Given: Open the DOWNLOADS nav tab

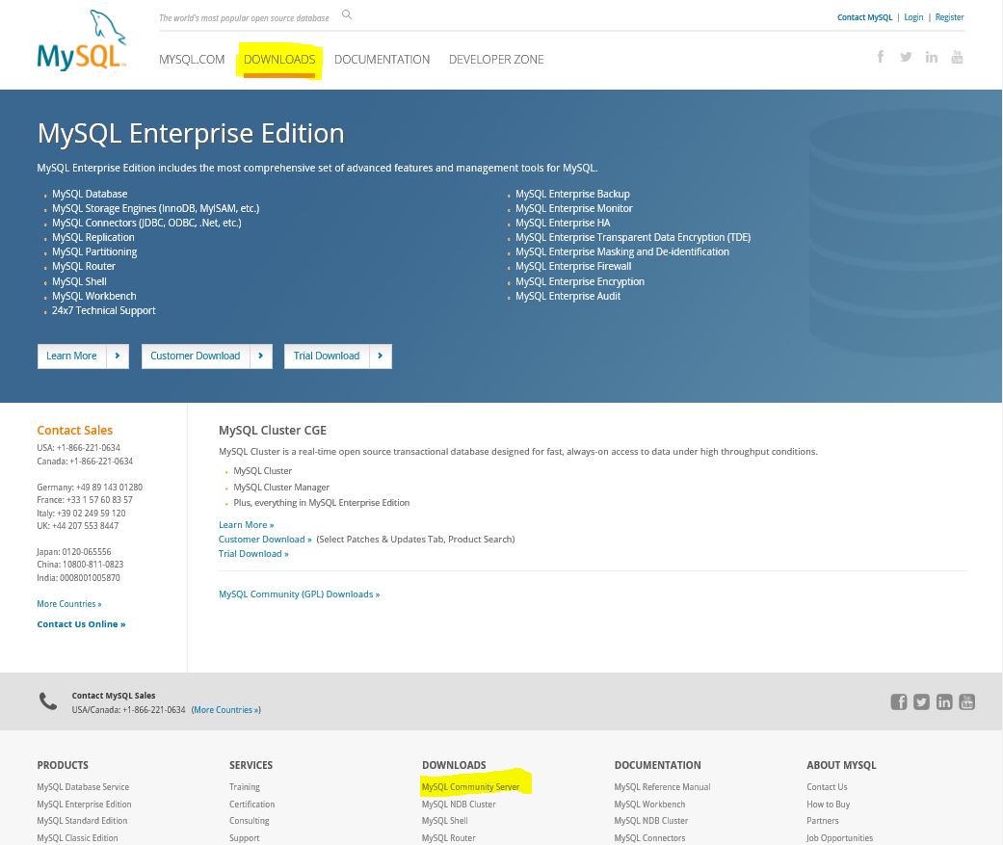Looking at the screenshot, I should (x=279, y=60).
